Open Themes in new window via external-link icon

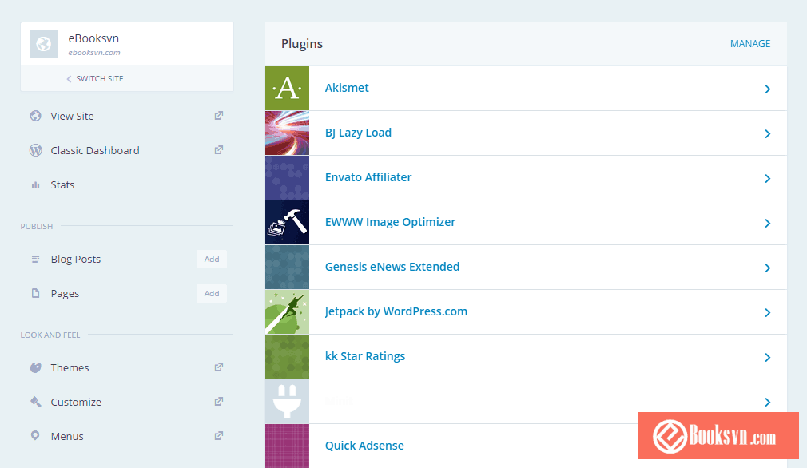coord(218,367)
